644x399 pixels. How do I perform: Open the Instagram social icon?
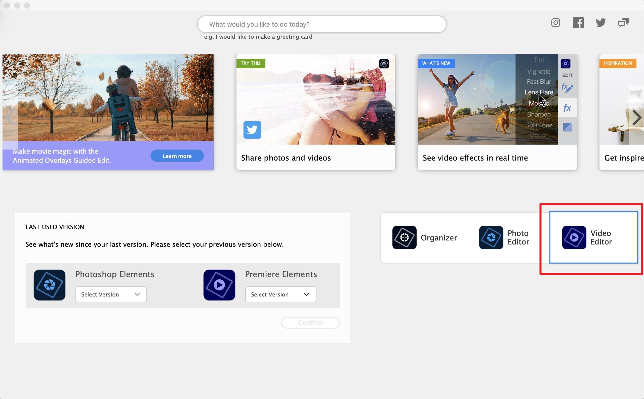tap(555, 23)
